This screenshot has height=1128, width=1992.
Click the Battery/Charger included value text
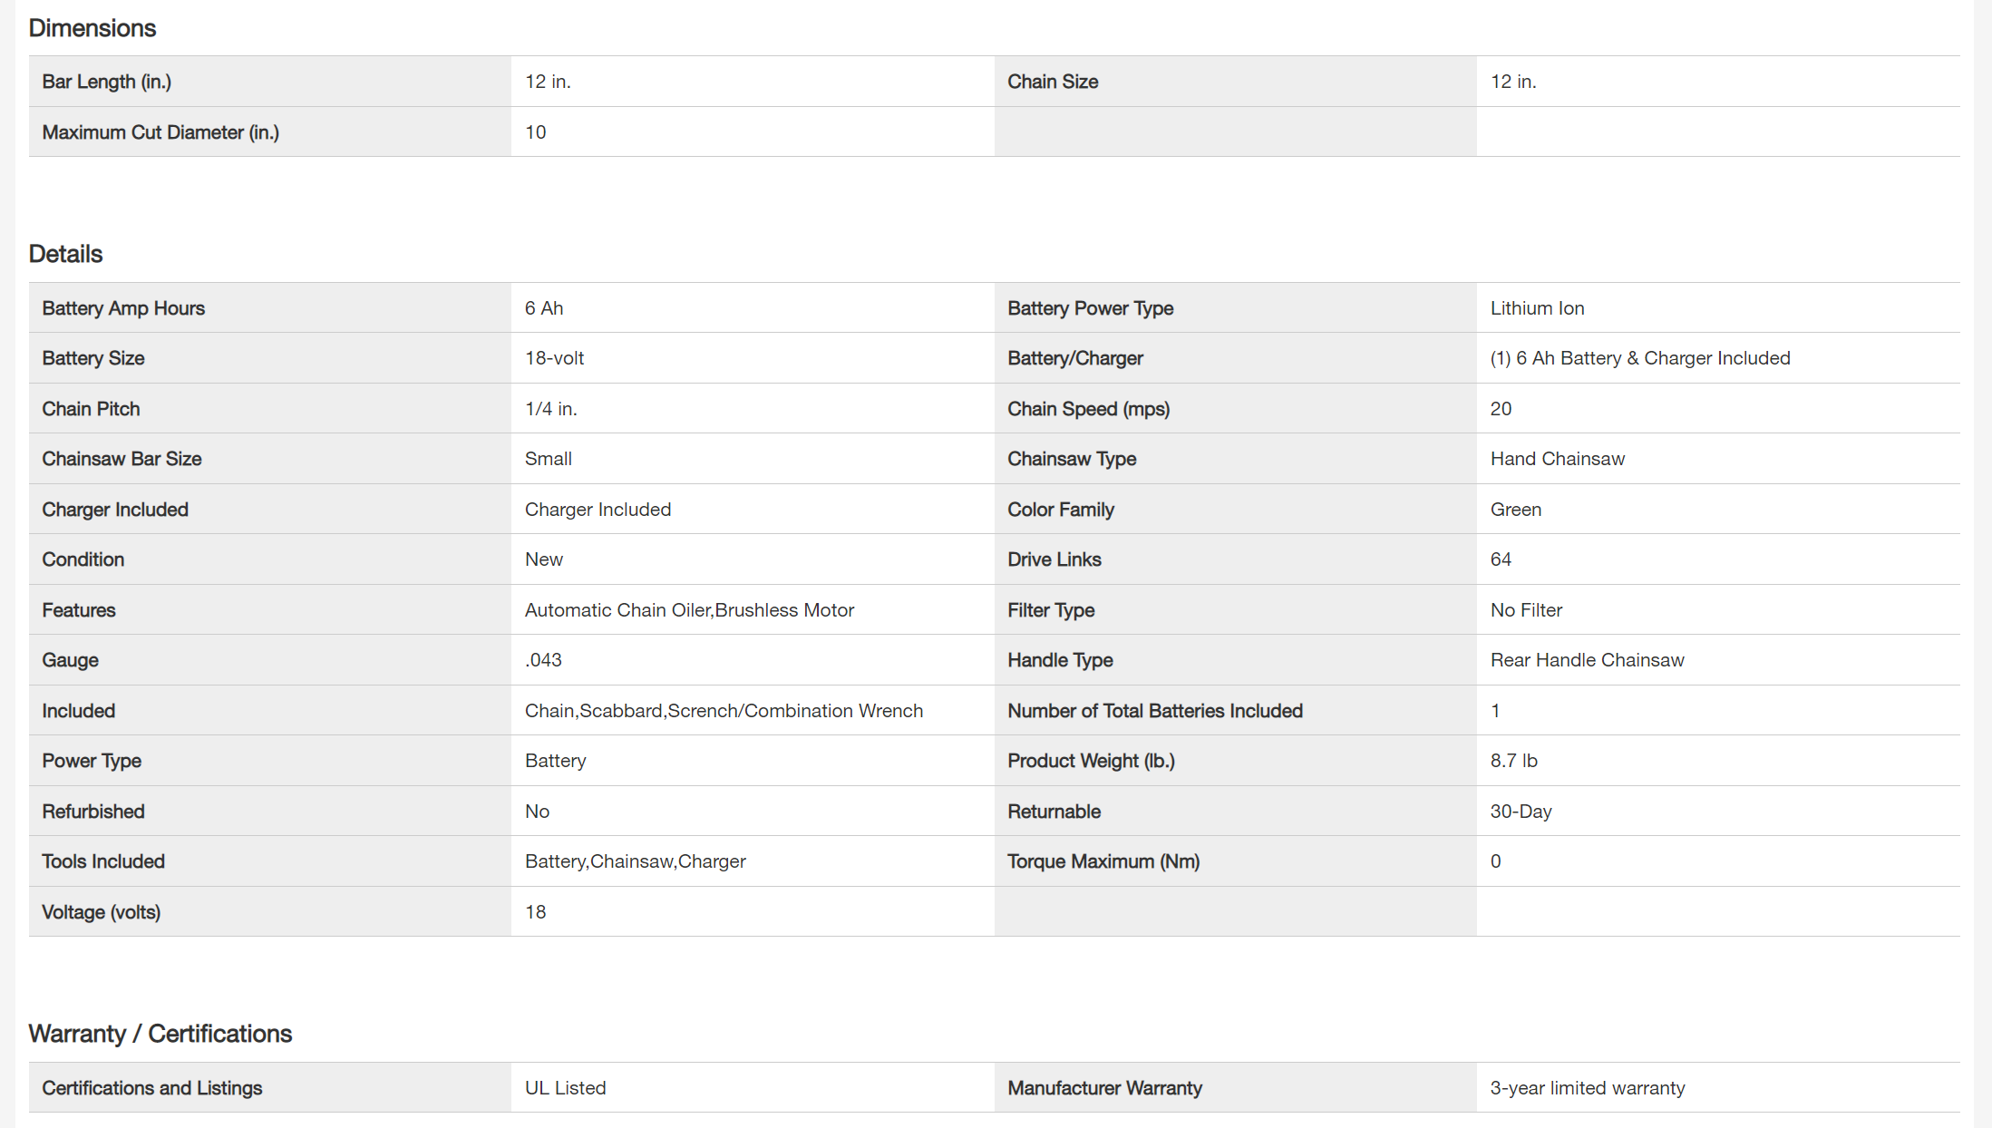(1639, 358)
